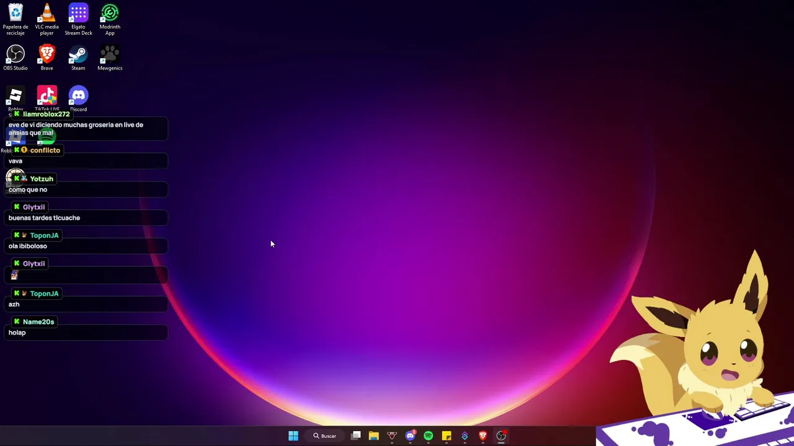Open the Brave desktop shortcut

47,58
